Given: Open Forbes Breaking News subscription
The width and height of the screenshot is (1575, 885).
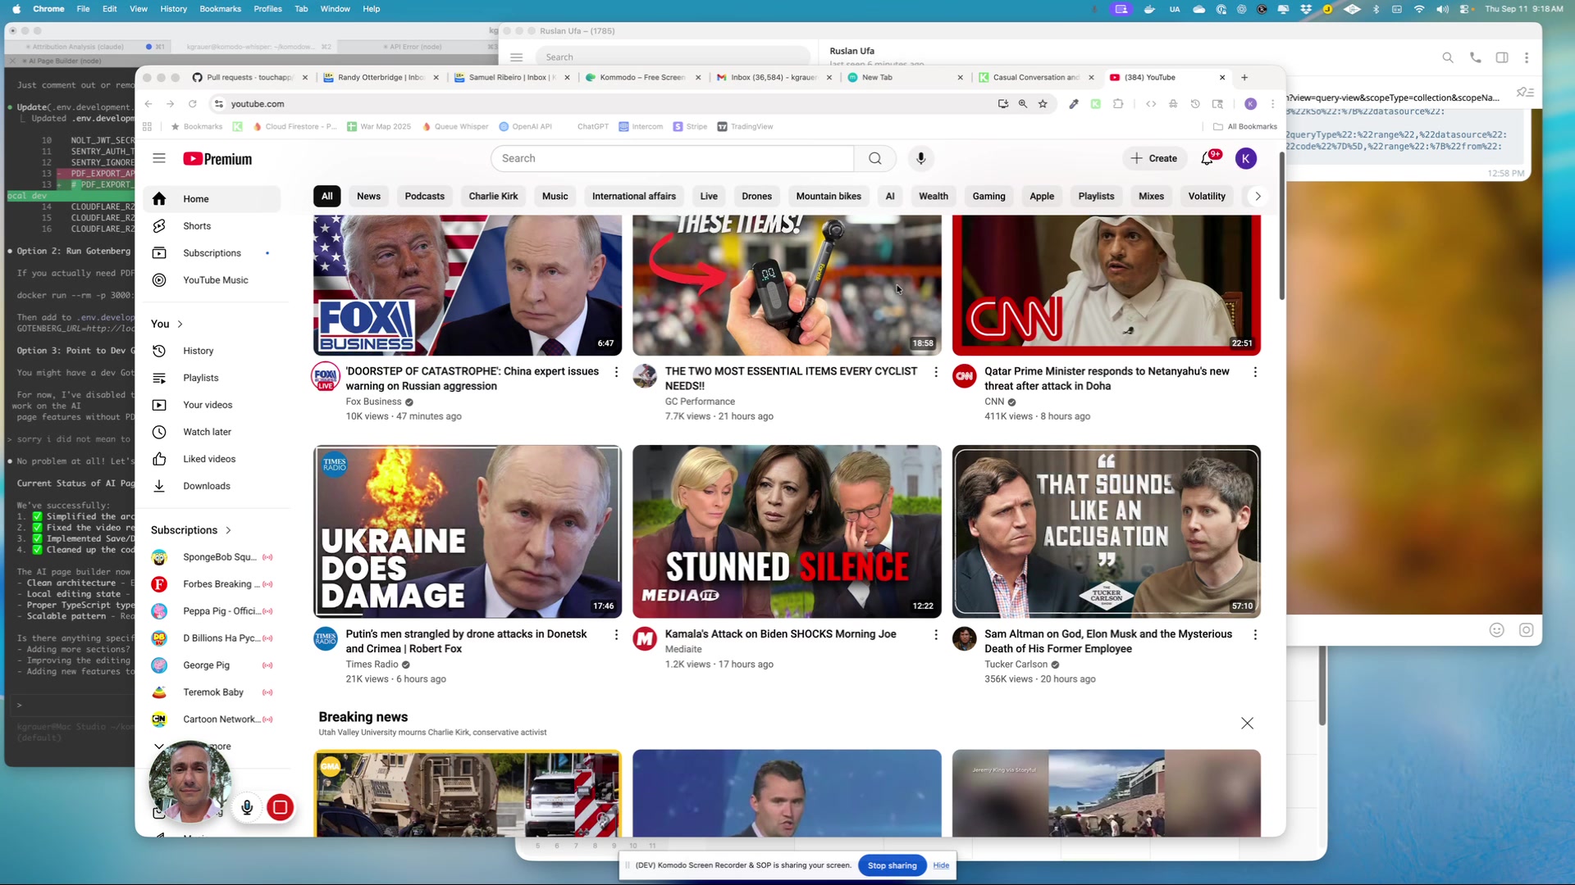Looking at the screenshot, I should (x=212, y=584).
